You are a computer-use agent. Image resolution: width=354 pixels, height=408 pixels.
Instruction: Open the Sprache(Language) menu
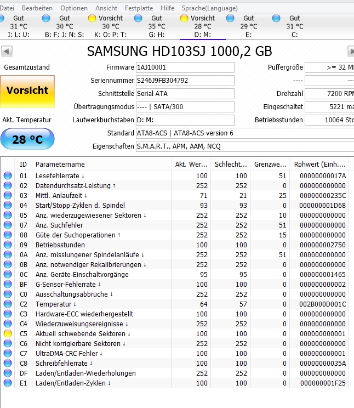[x=210, y=8]
